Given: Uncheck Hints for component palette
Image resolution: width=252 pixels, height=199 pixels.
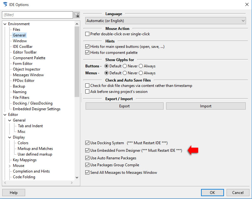Looking at the screenshot, I should (x=87, y=53).
